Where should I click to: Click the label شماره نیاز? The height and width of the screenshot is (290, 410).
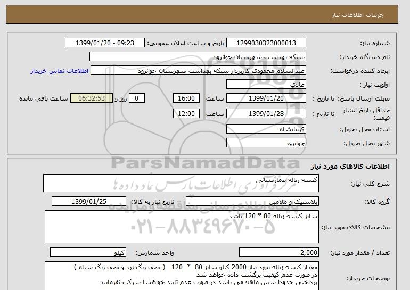375,43
